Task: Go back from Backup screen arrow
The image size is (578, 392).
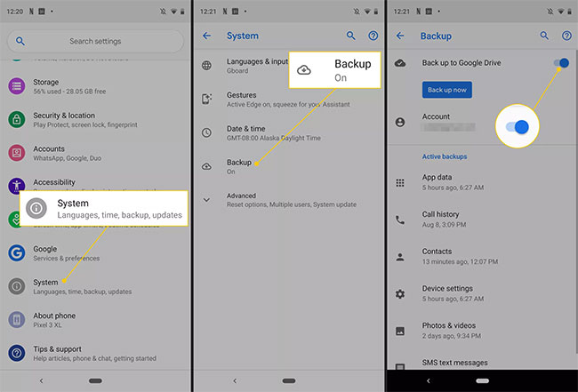Action: 400,36
